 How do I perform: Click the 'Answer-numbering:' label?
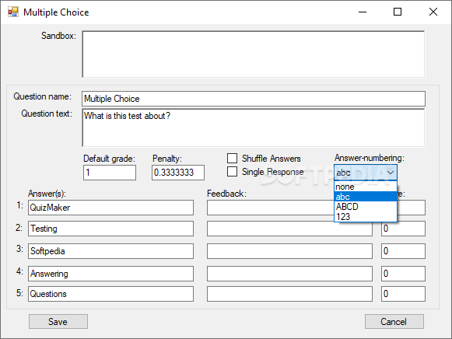tap(370, 158)
